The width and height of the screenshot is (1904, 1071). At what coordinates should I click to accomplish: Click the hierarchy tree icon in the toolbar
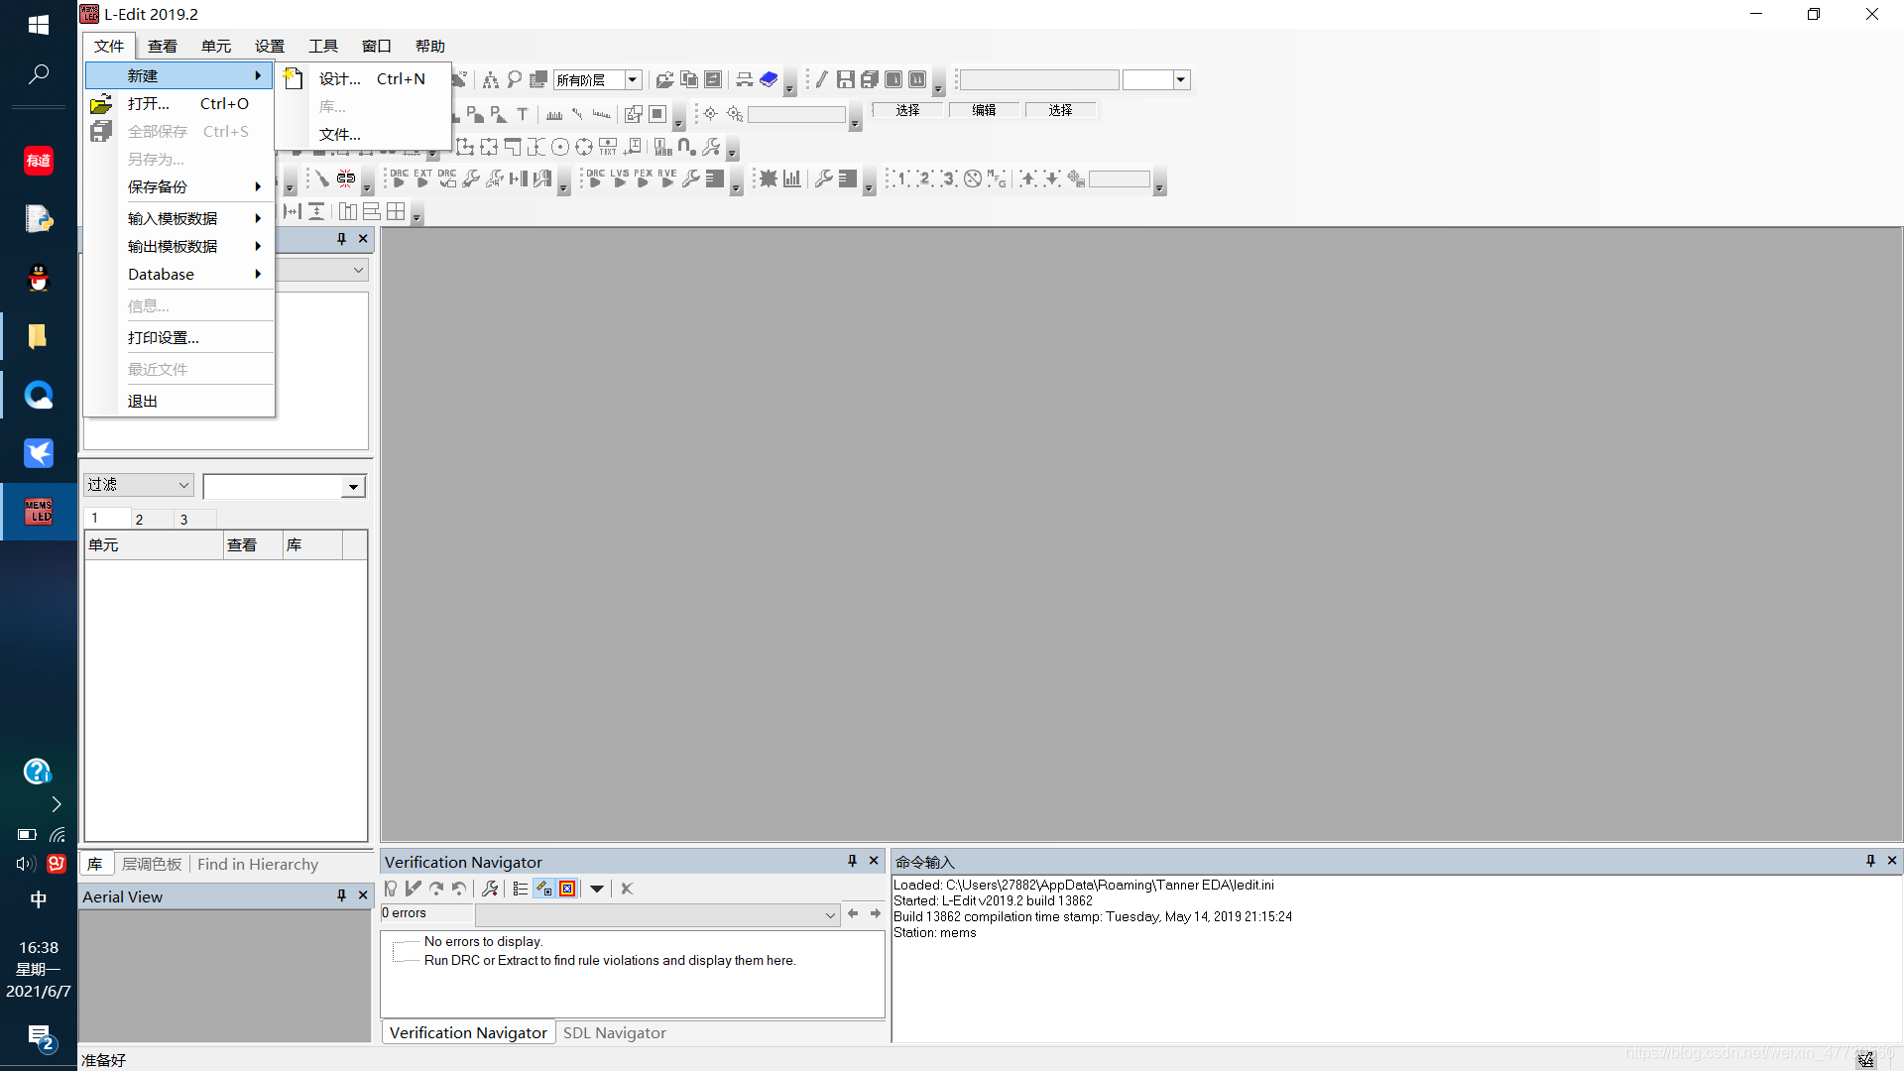click(x=490, y=79)
